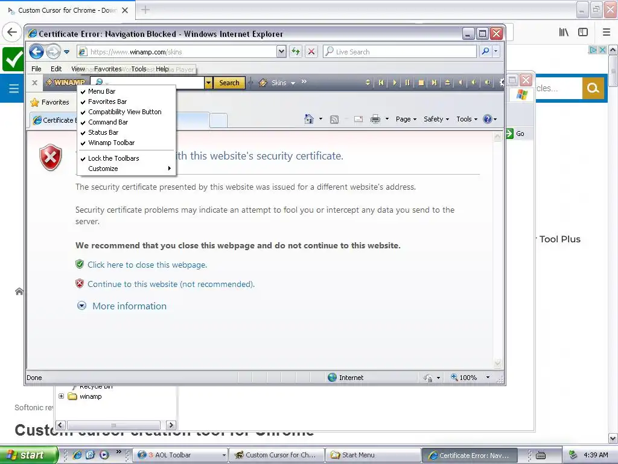The width and height of the screenshot is (618, 464).
Task: Click the Favorites star button
Action: [x=49, y=102]
